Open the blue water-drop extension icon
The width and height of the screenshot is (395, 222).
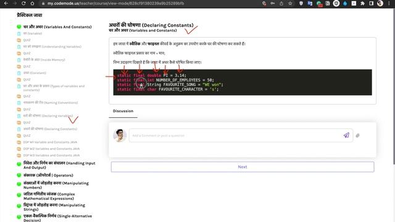click(x=345, y=4)
